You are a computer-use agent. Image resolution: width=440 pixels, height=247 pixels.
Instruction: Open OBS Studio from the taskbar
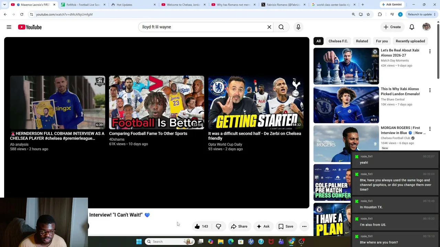301,242
